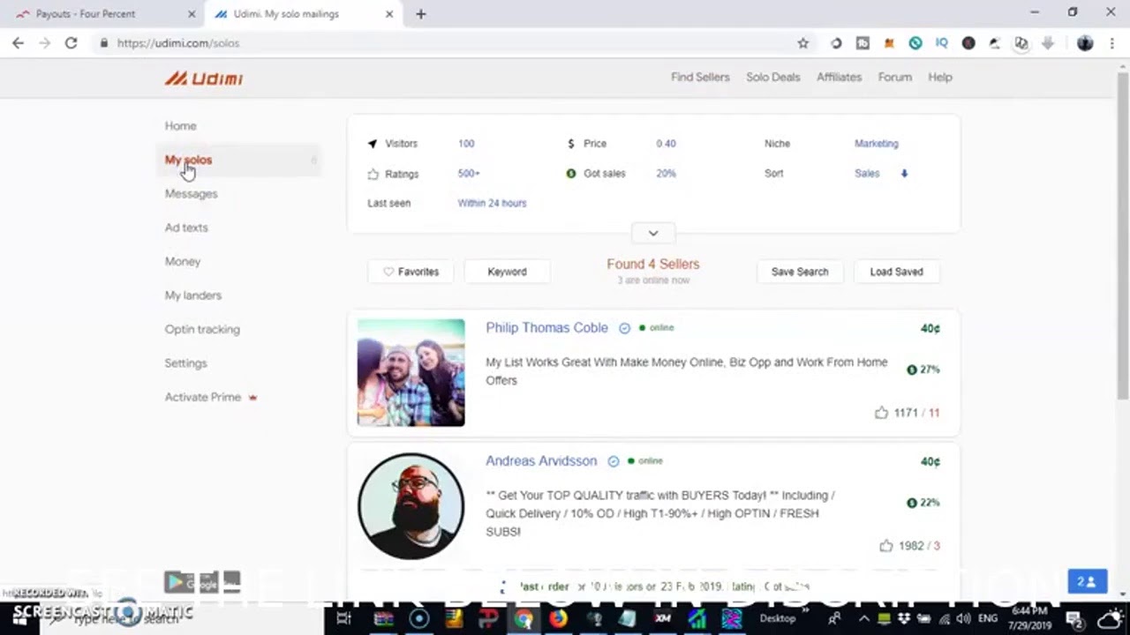Image resolution: width=1130 pixels, height=635 pixels.
Task: Click the Load Saved button
Action: [896, 272]
